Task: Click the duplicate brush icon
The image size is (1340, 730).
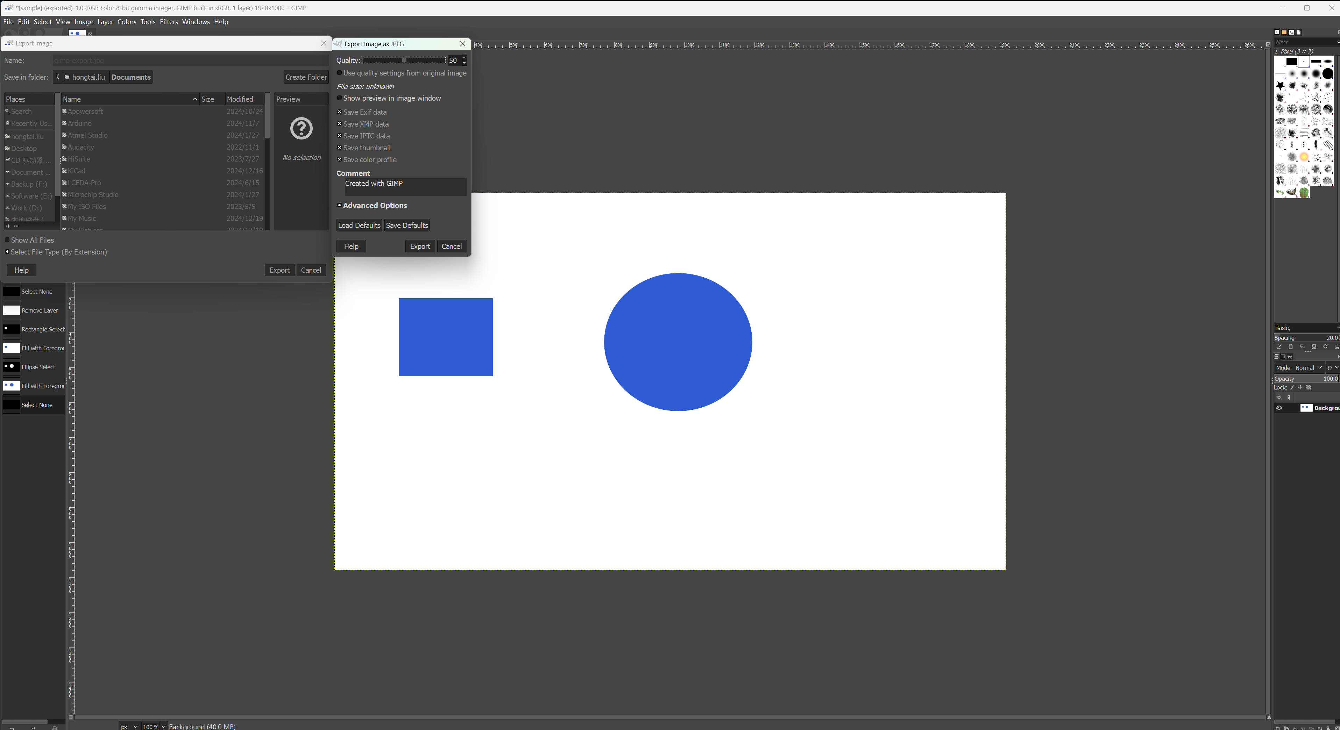Action: coord(1303,347)
